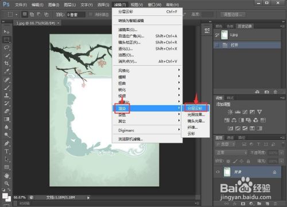The width and height of the screenshot is (287, 207).
Task: Create new snapshot in History panel
Action: point(266,92)
